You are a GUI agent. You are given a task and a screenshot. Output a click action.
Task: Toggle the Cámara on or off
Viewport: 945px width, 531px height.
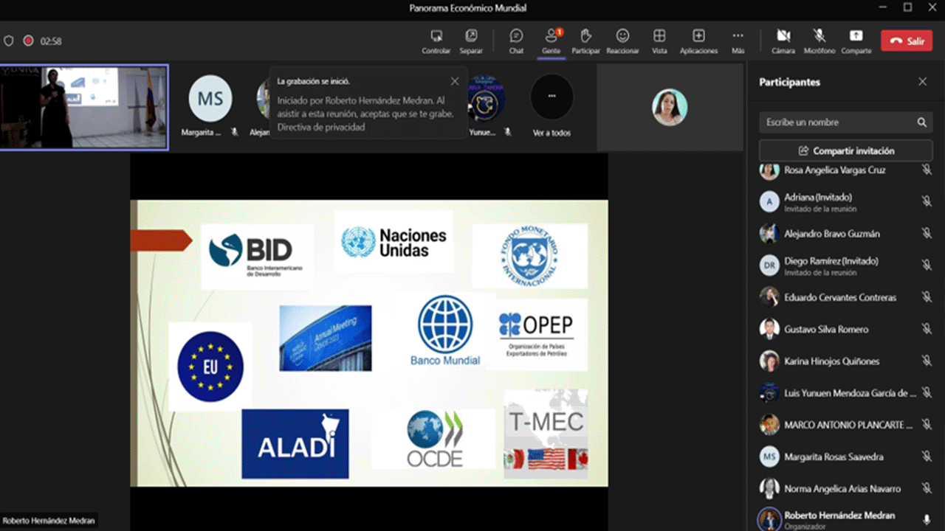point(783,41)
